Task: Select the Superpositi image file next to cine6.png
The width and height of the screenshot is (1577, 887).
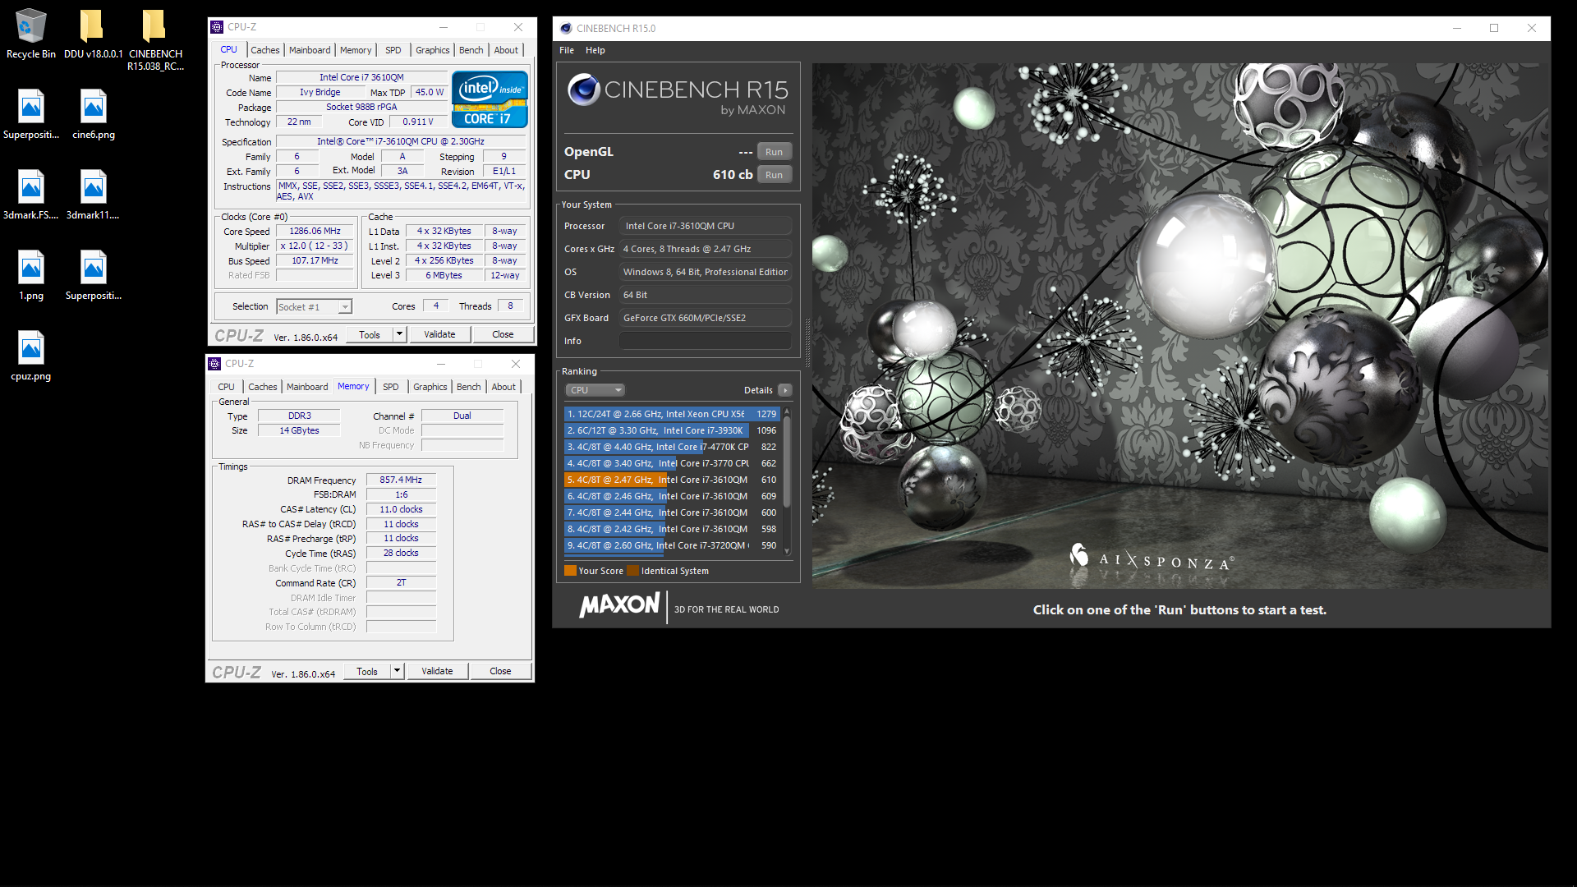Action: [x=31, y=114]
